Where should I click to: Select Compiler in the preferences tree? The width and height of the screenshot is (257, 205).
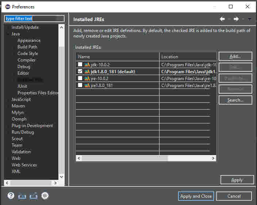26,60
